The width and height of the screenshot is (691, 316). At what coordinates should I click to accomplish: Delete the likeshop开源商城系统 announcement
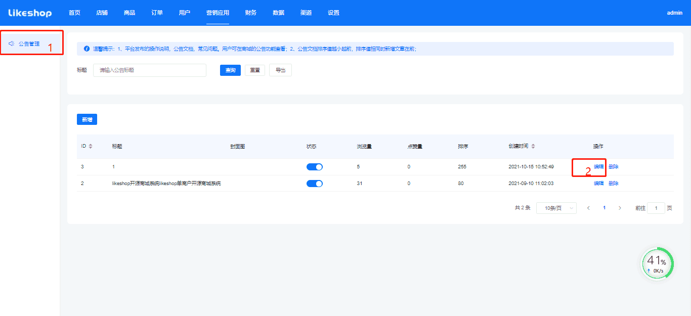point(613,184)
